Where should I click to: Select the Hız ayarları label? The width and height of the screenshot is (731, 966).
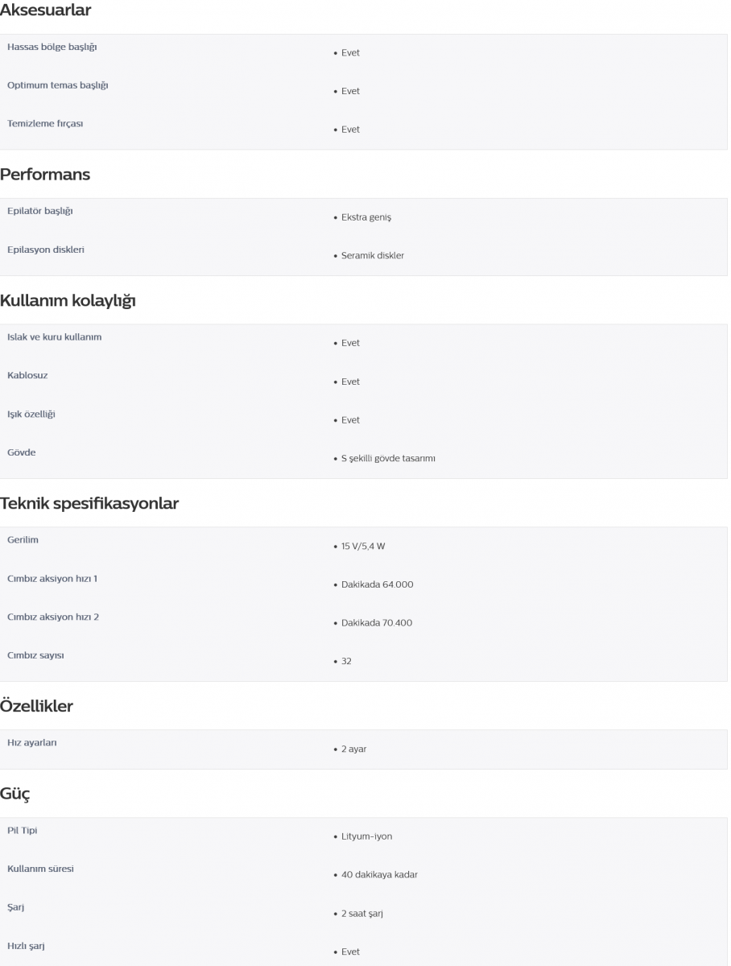[x=32, y=743]
